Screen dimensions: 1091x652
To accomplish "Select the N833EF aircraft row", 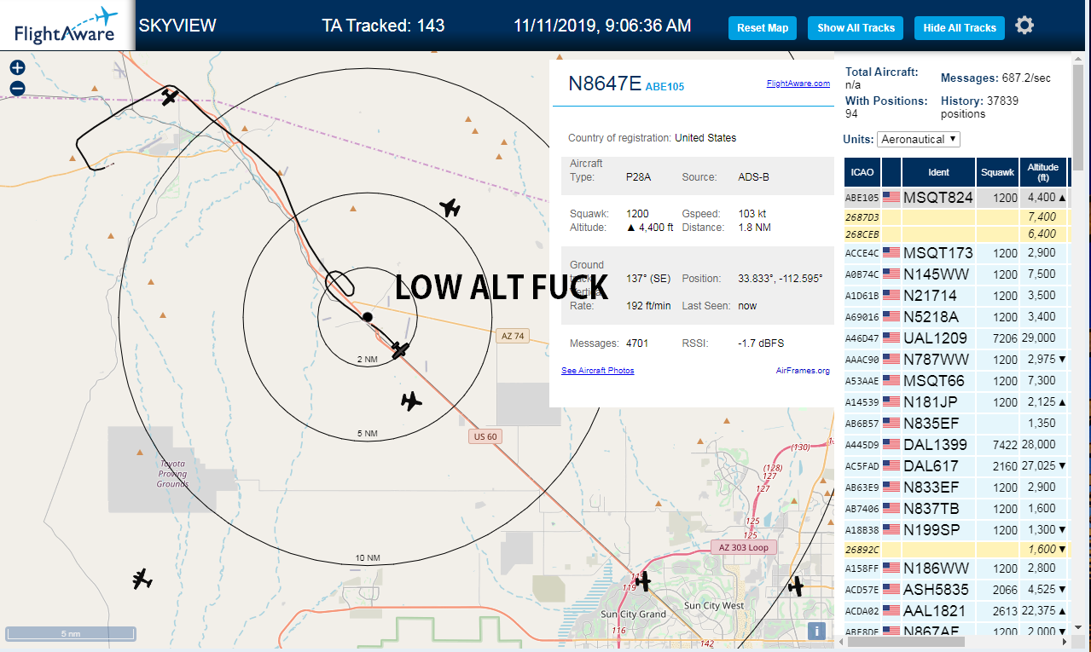I will pos(955,488).
